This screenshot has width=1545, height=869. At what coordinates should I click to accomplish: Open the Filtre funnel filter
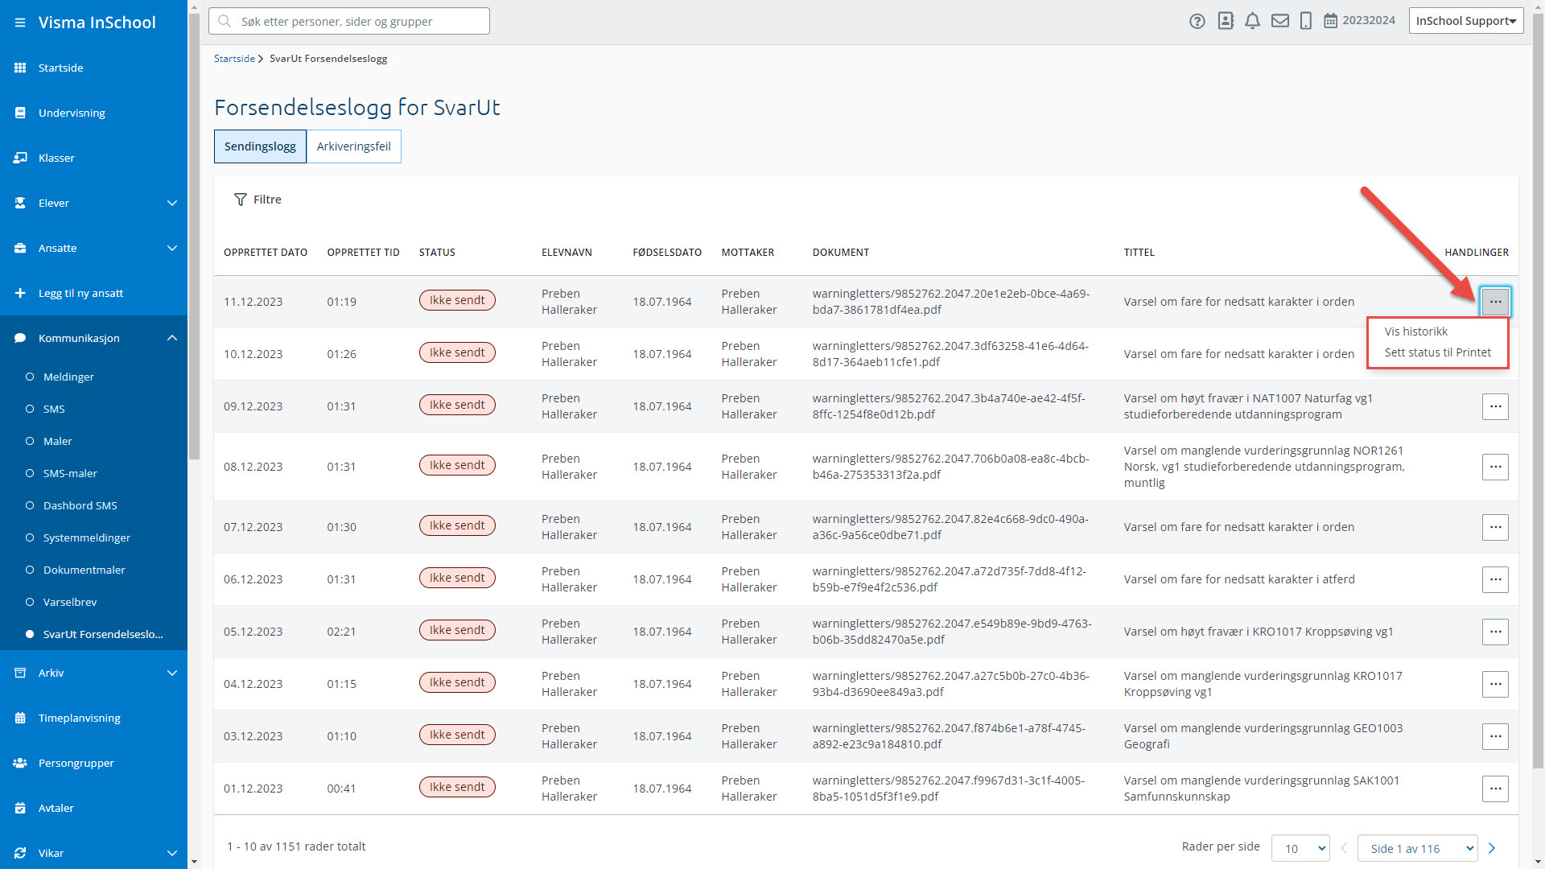(x=257, y=200)
